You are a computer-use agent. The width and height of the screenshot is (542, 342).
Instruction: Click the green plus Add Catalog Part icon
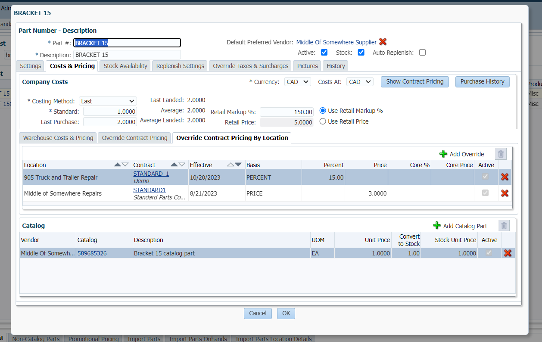pyautogui.click(x=437, y=226)
